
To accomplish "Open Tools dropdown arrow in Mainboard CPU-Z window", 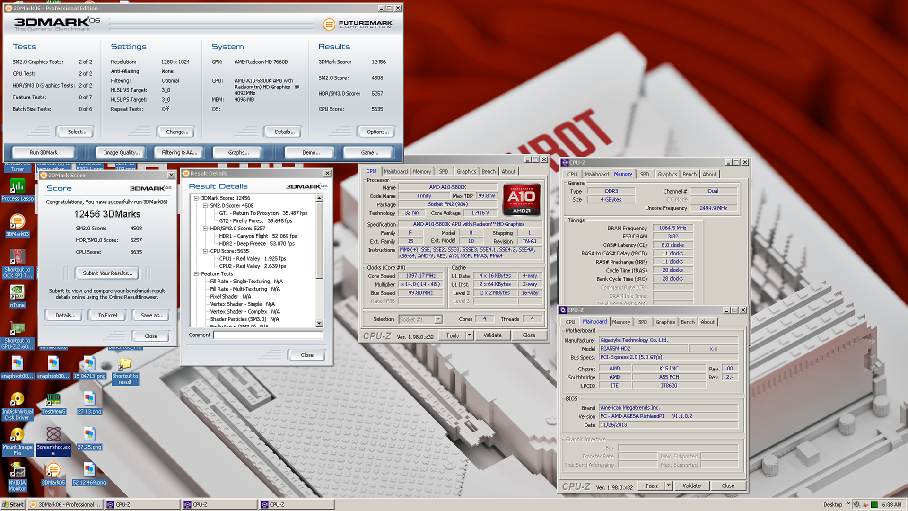I will (x=669, y=486).
